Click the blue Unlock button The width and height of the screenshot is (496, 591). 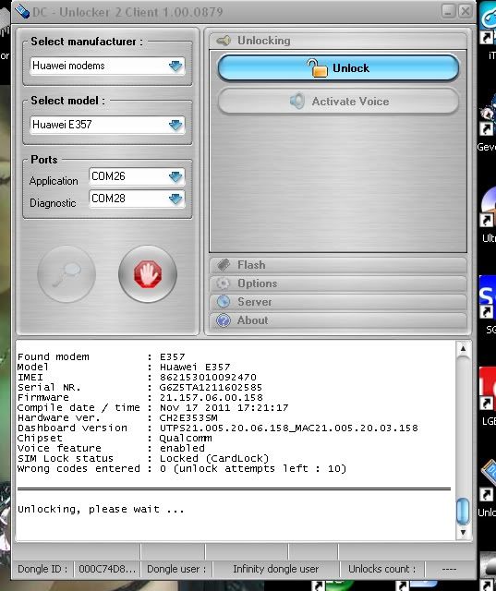click(338, 67)
